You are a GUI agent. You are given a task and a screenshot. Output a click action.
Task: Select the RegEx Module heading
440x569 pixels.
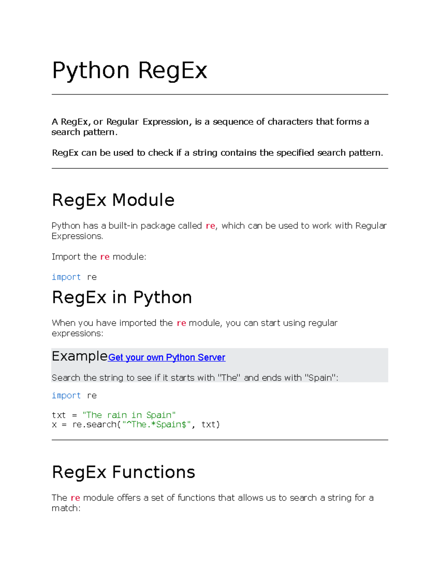pyautogui.click(x=113, y=200)
